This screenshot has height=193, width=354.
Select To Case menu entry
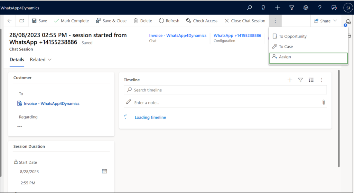click(308, 47)
